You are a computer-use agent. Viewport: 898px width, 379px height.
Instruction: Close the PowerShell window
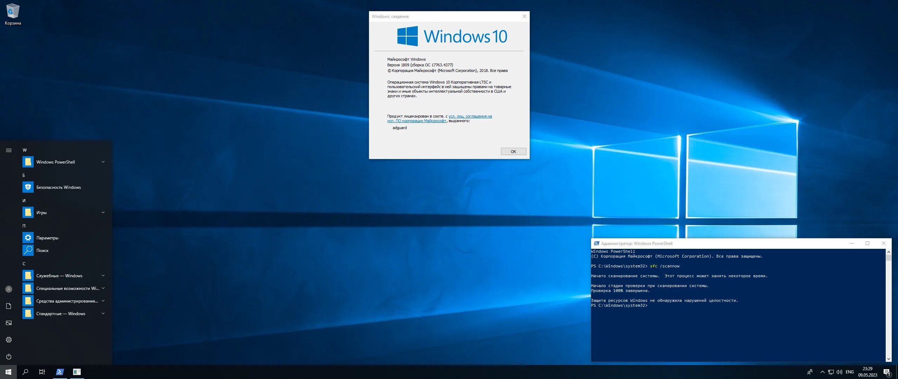(x=884, y=243)
